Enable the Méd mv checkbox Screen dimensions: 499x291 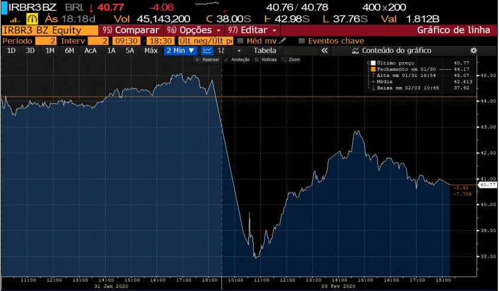pyautogui.click(x=240, y=41)
